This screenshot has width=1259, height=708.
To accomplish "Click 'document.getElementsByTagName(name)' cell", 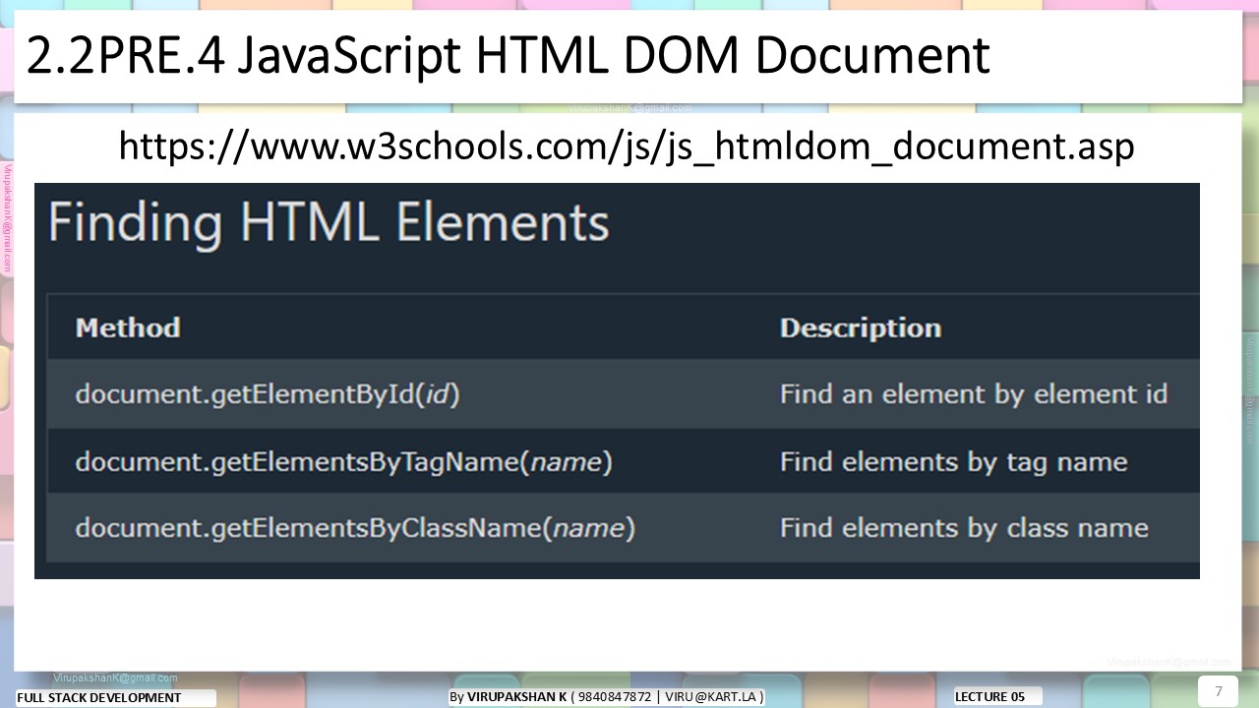I will click(344, 461).
